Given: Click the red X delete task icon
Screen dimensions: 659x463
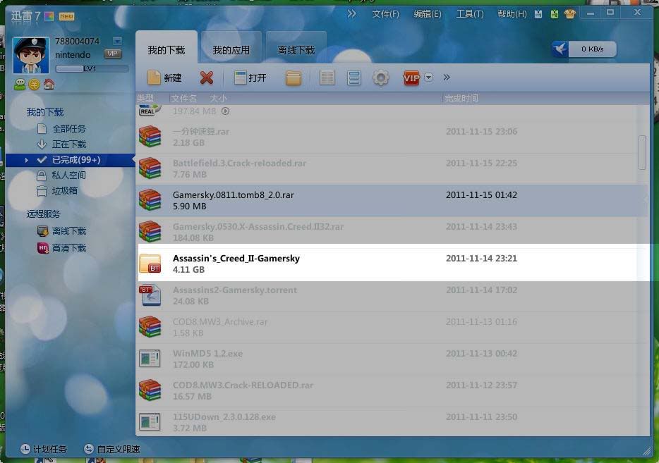Looking at the screenshot, I should (206, 78).
